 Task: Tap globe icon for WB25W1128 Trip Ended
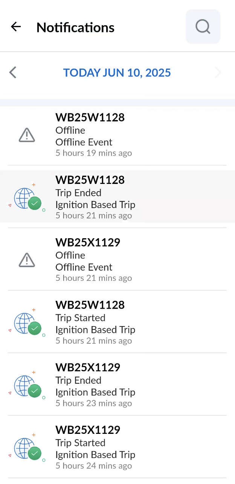[x=27, y=198]
